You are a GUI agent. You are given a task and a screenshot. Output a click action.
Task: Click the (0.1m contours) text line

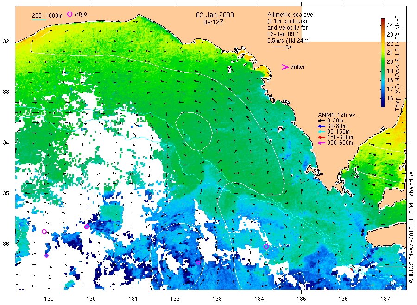point(287,21)
